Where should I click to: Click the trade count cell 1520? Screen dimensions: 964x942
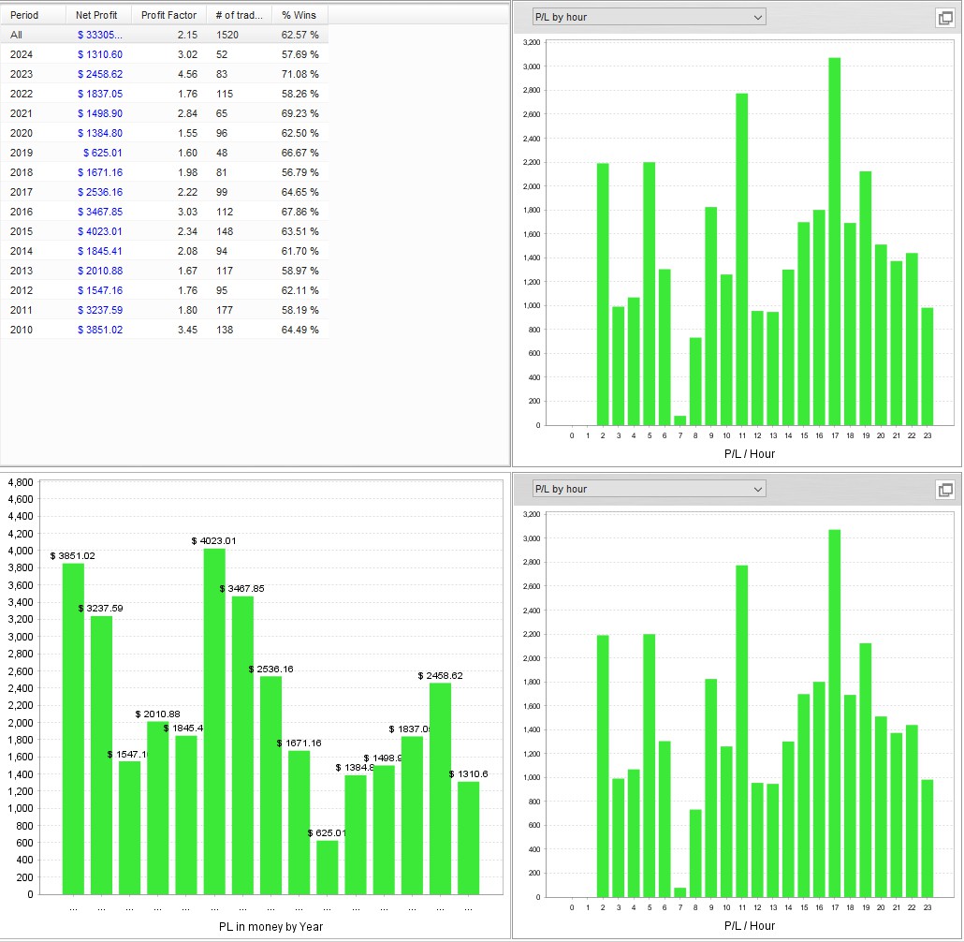(227, 35)
